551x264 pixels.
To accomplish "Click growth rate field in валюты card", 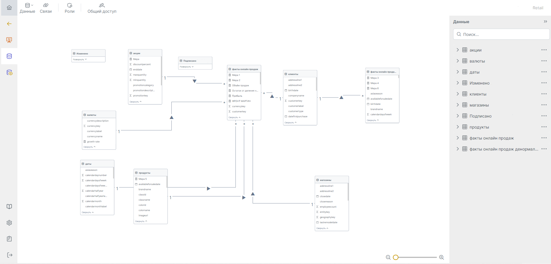I will (x=93, y=142).
